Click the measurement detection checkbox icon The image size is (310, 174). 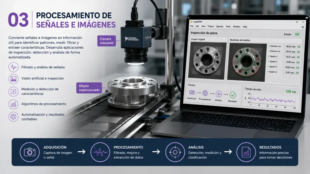pos(13,91)
